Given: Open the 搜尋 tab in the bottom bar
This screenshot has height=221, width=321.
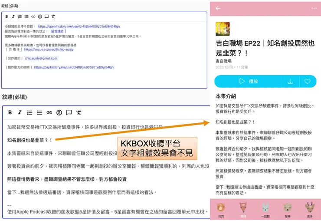Looking at the screenshot, I should tap(288, 210).
